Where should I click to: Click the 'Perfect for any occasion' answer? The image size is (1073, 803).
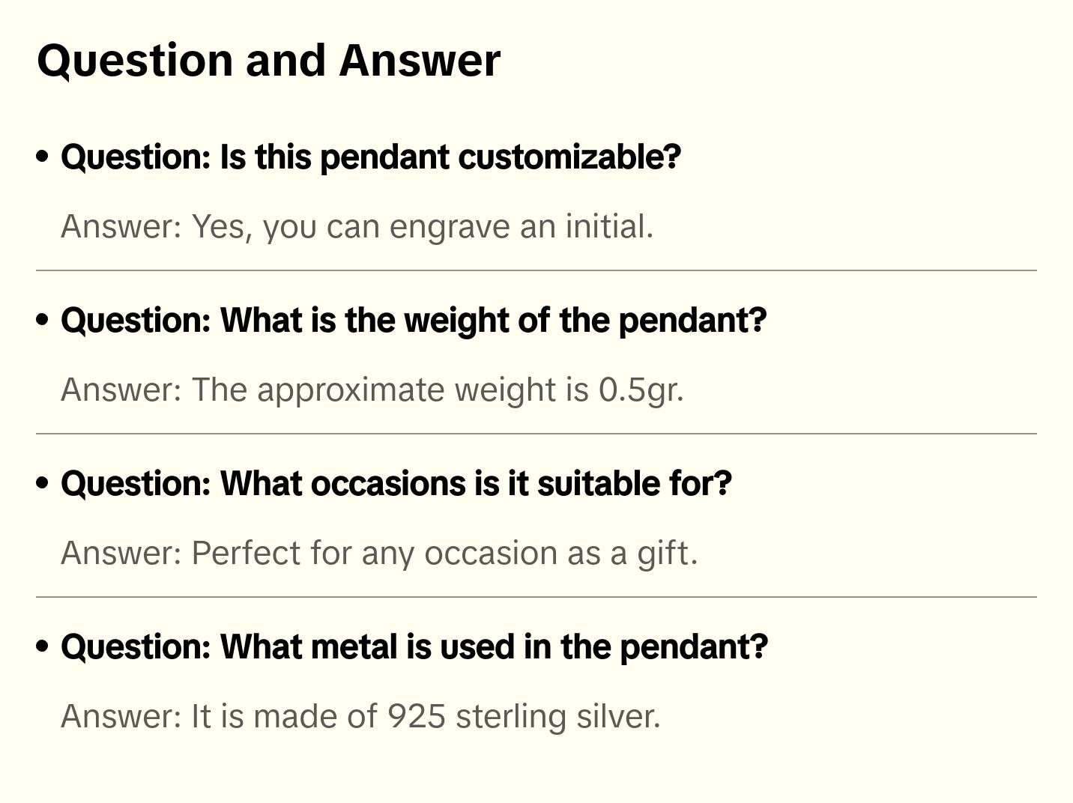(379, 554)
